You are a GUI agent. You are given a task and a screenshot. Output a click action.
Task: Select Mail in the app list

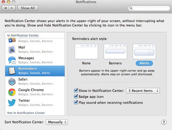pyautogui.click(x=35, y=50)
